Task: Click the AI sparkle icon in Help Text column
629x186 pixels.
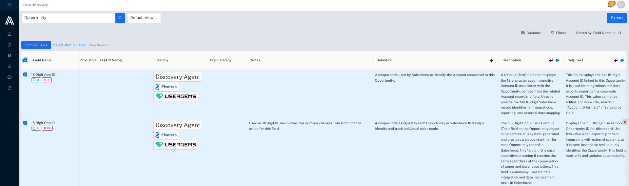Action: (x=616, y=60)
